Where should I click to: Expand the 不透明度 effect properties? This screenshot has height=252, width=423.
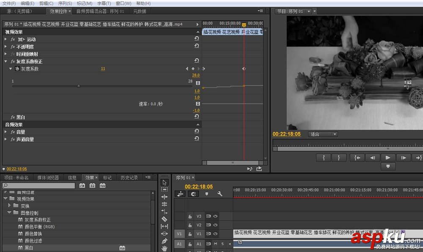[6, 47]
